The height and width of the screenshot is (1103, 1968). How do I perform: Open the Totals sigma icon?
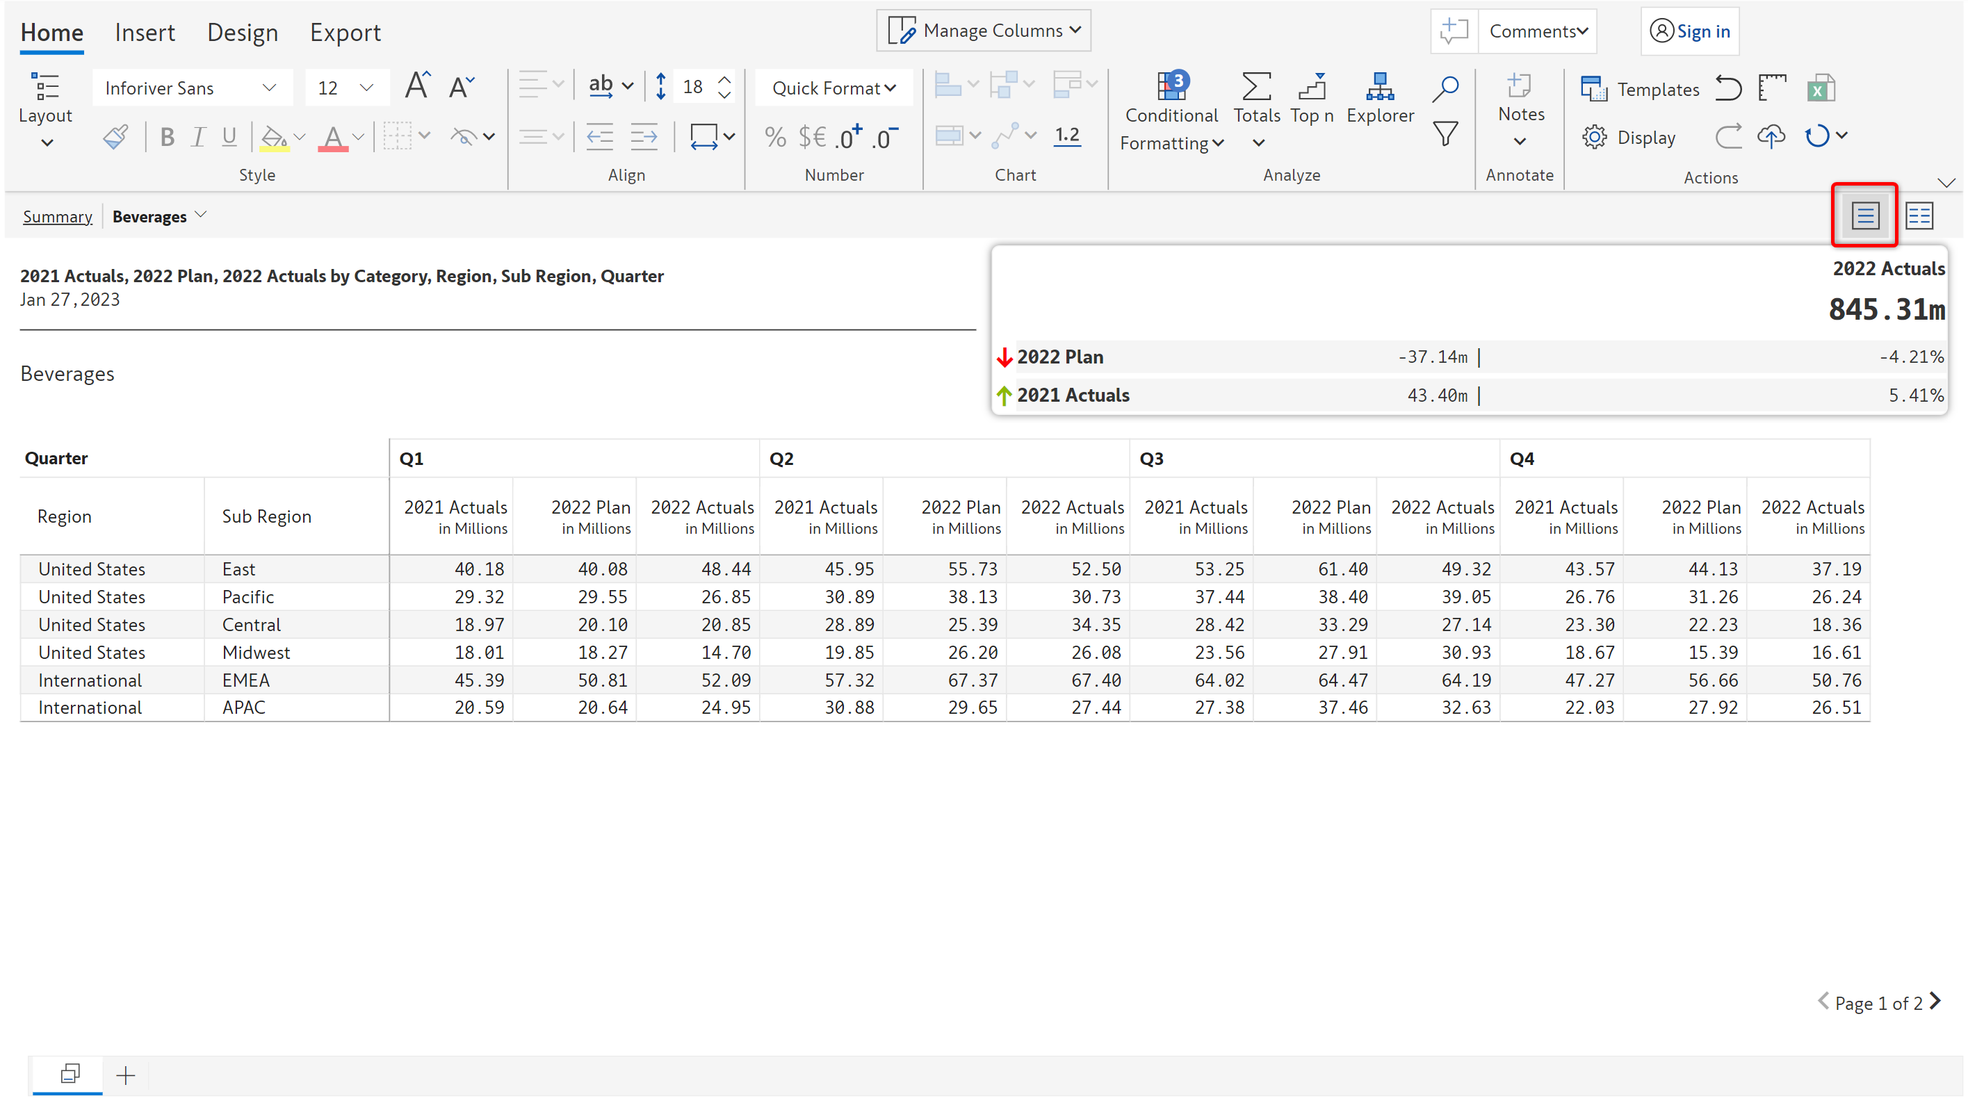(1256, 87)
